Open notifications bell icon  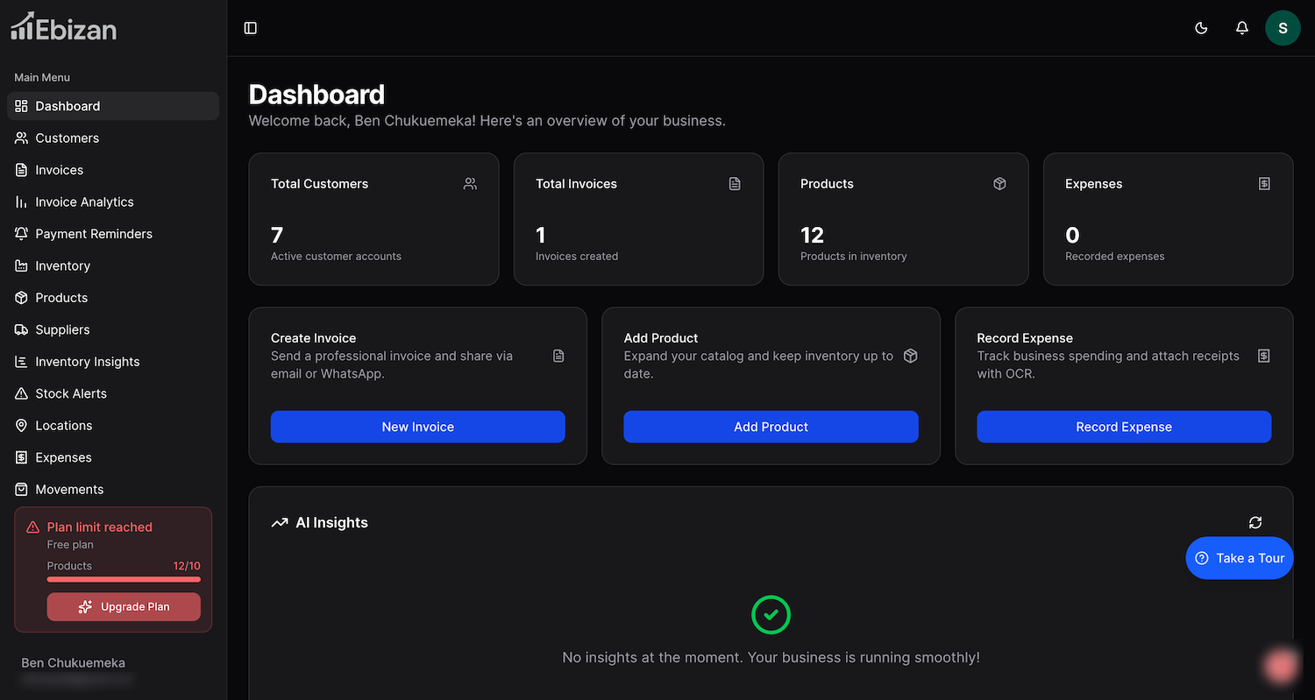(1241, 28)
